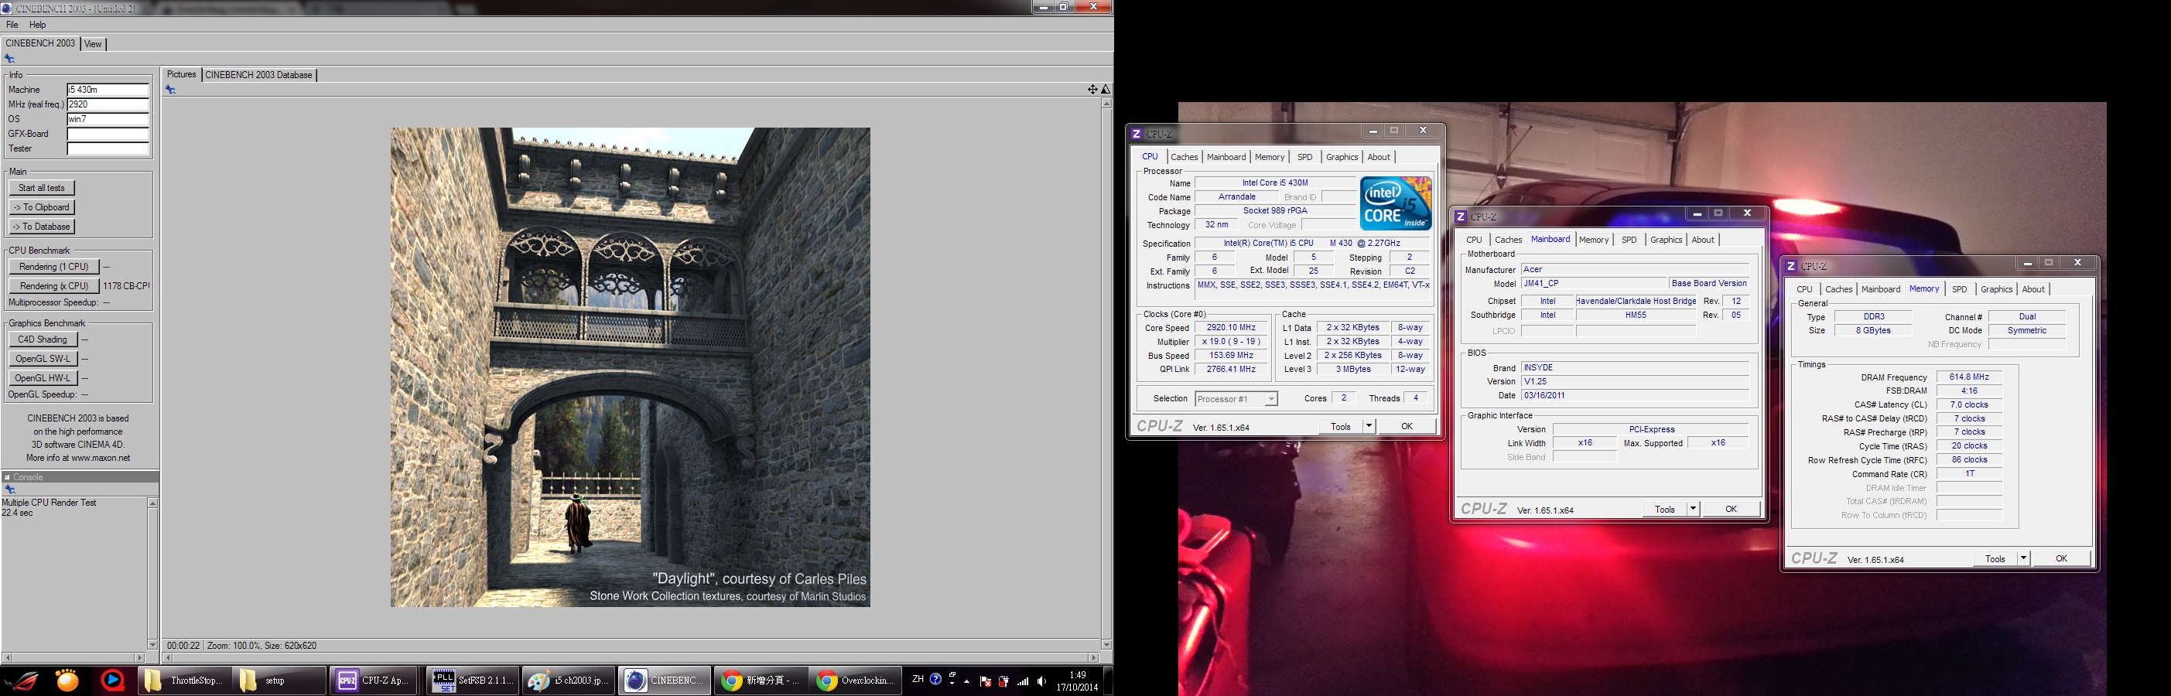Select the Pictures tab
Image resolution: width=2171 pixels, height=696 pixels.
point(181,74)
